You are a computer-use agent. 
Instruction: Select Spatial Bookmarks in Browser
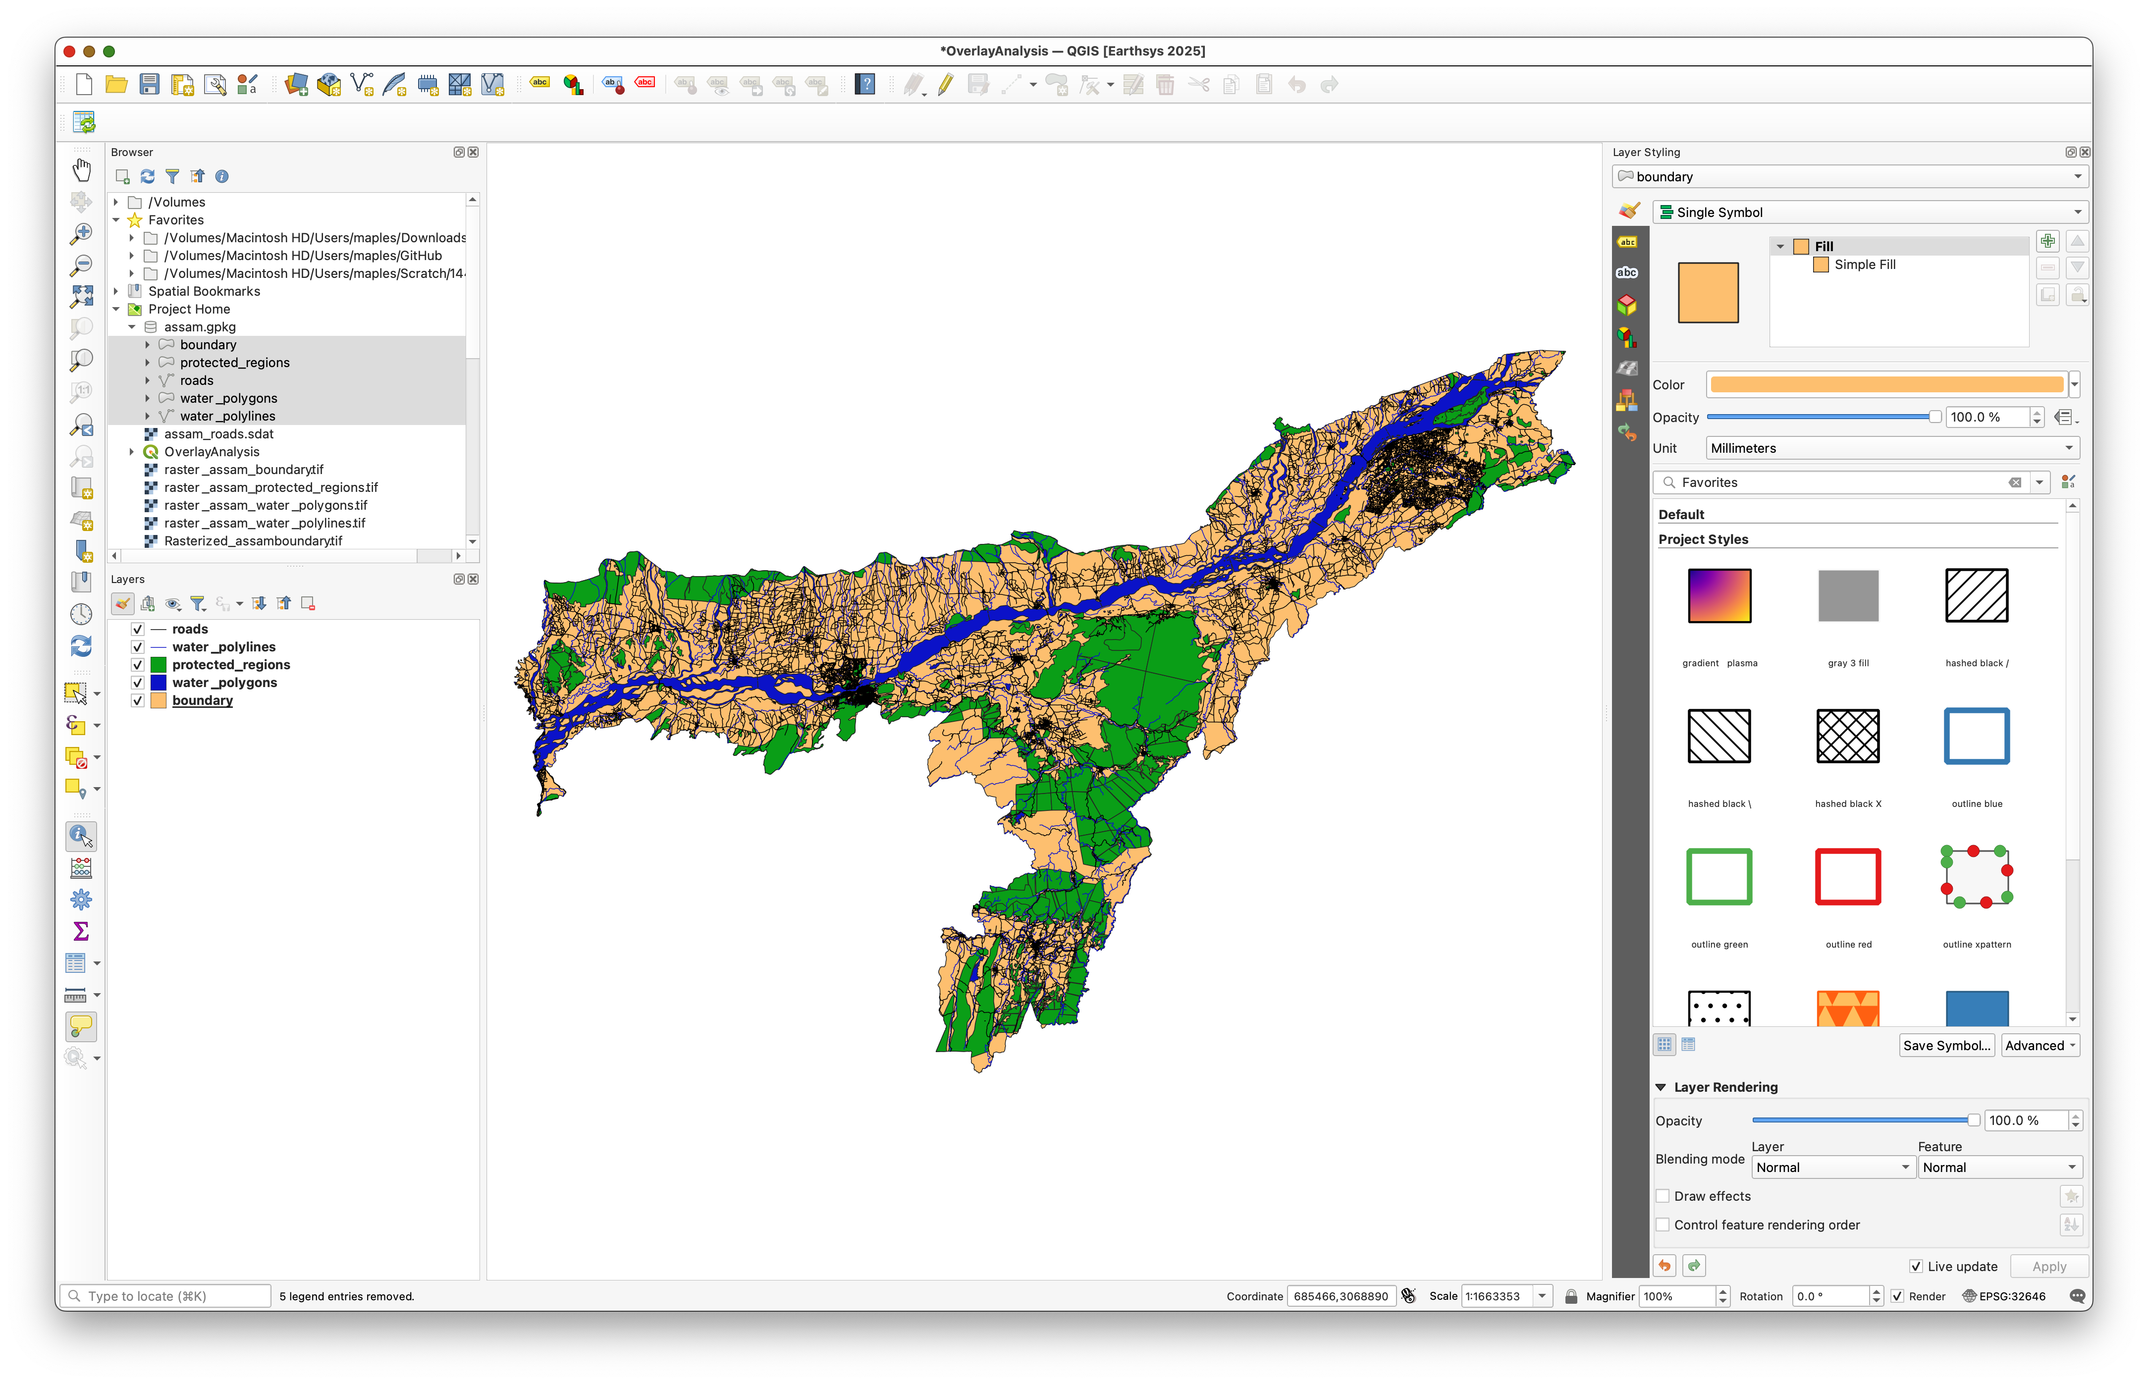(x=204, y=291)
